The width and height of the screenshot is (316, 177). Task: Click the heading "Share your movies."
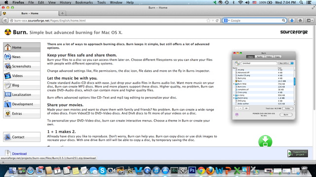pos(65,105)
